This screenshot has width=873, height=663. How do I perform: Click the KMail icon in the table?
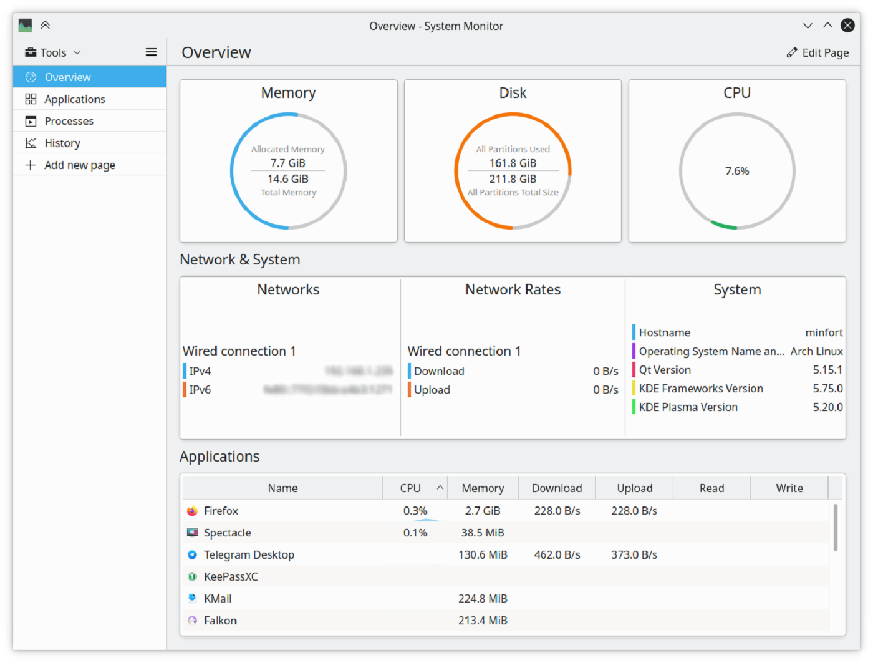click(x=191, y=598)
